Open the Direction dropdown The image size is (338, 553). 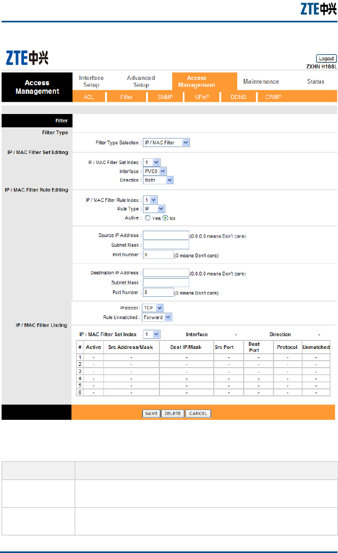[158, 180]
